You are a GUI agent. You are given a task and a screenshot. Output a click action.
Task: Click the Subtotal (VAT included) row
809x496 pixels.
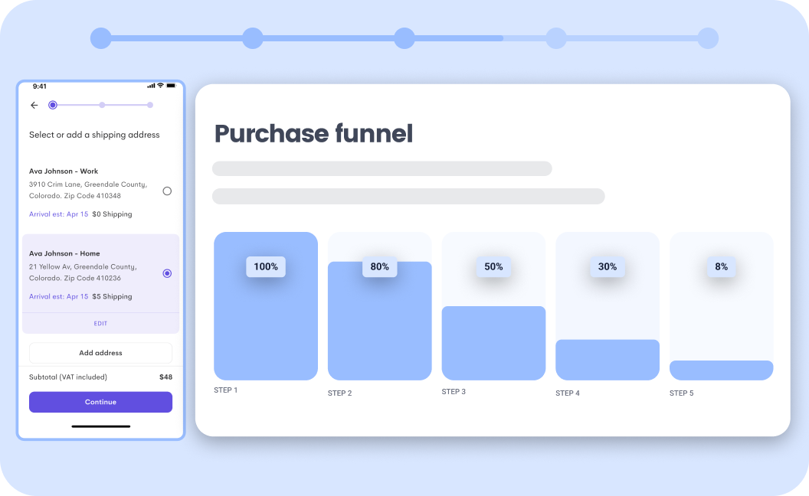tap(100, 377)
